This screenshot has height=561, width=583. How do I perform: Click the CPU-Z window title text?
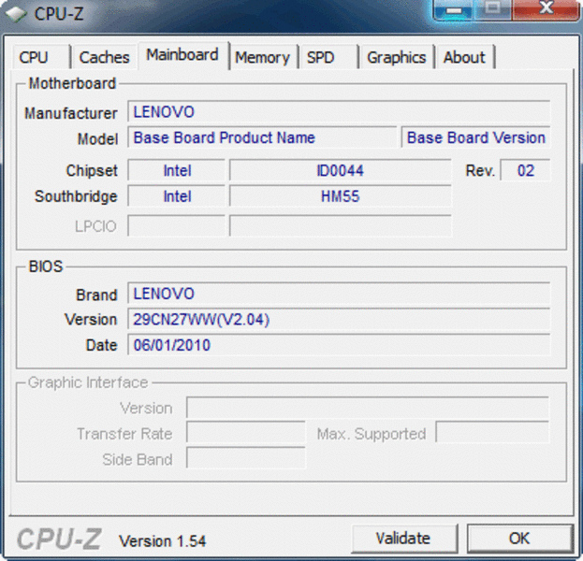pos(59,14)
